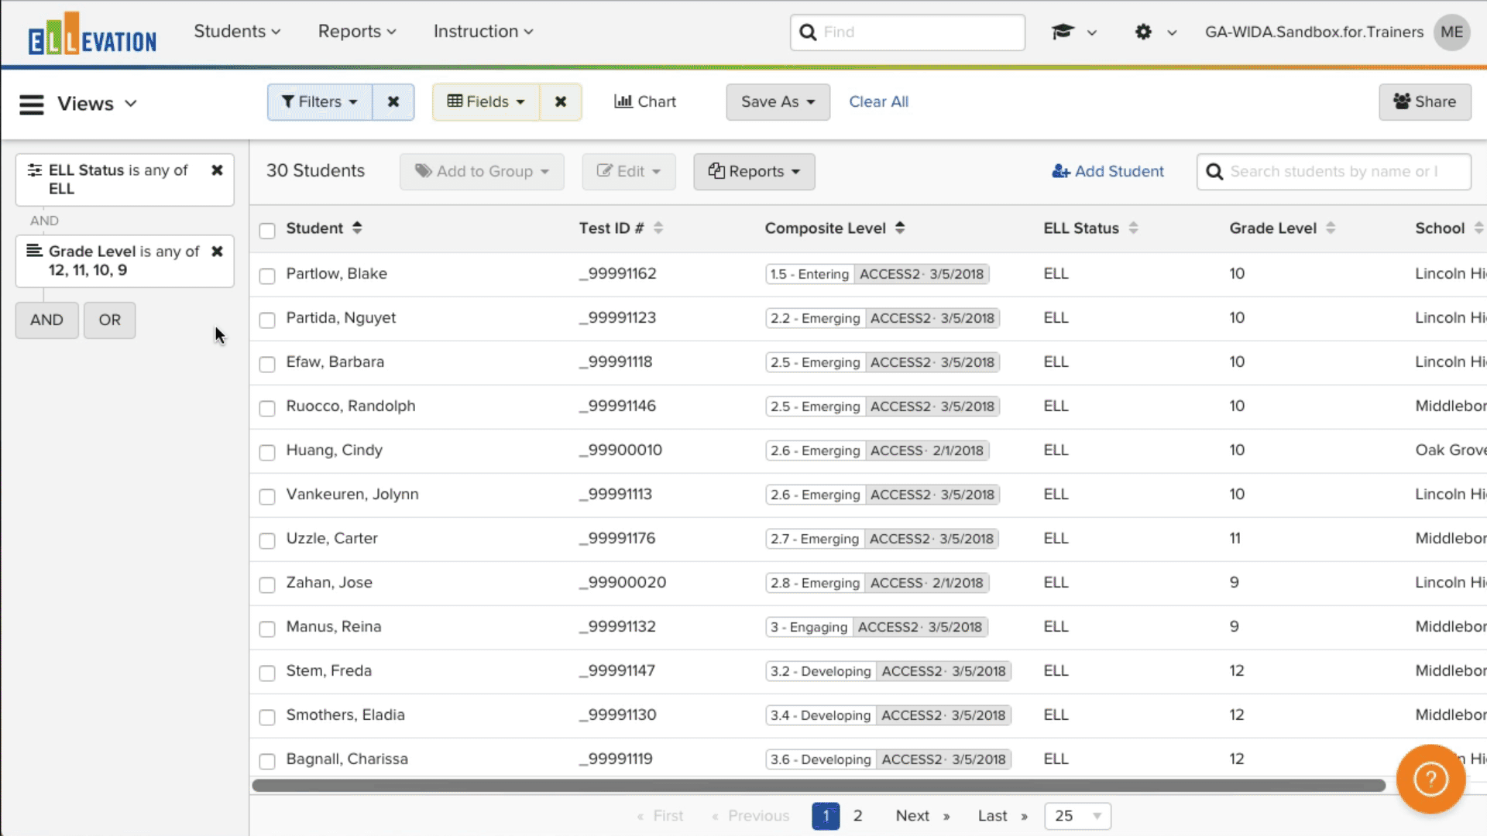
Task: Open the Filters dropdown
Action: pyautogui.click(x=320, y=102)
